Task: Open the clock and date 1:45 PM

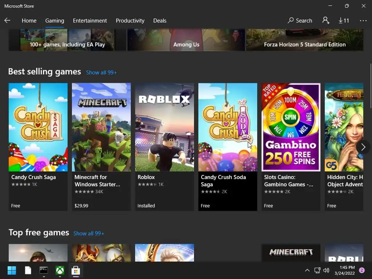Action: click(x=345, y=270)
